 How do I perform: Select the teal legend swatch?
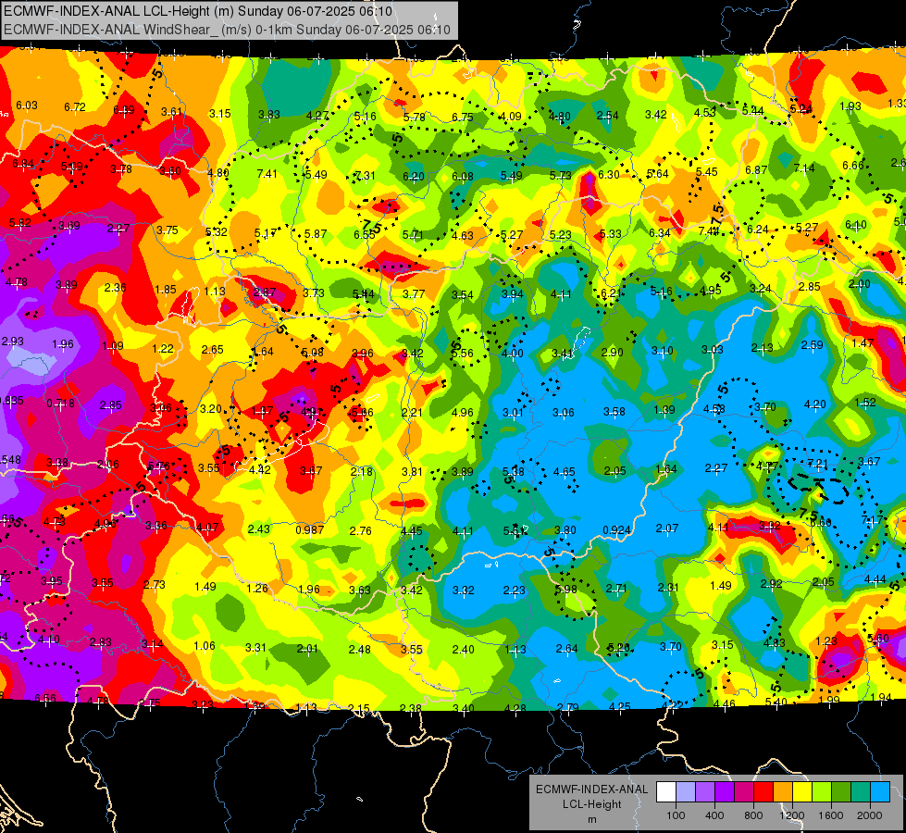861,791
